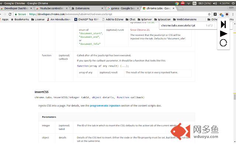Open OWASP Top 10 bookmark
236x148 pixels.
point(87,19)
